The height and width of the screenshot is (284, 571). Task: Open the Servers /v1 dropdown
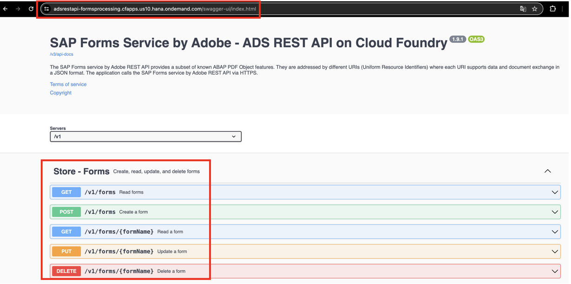[145, 136]
